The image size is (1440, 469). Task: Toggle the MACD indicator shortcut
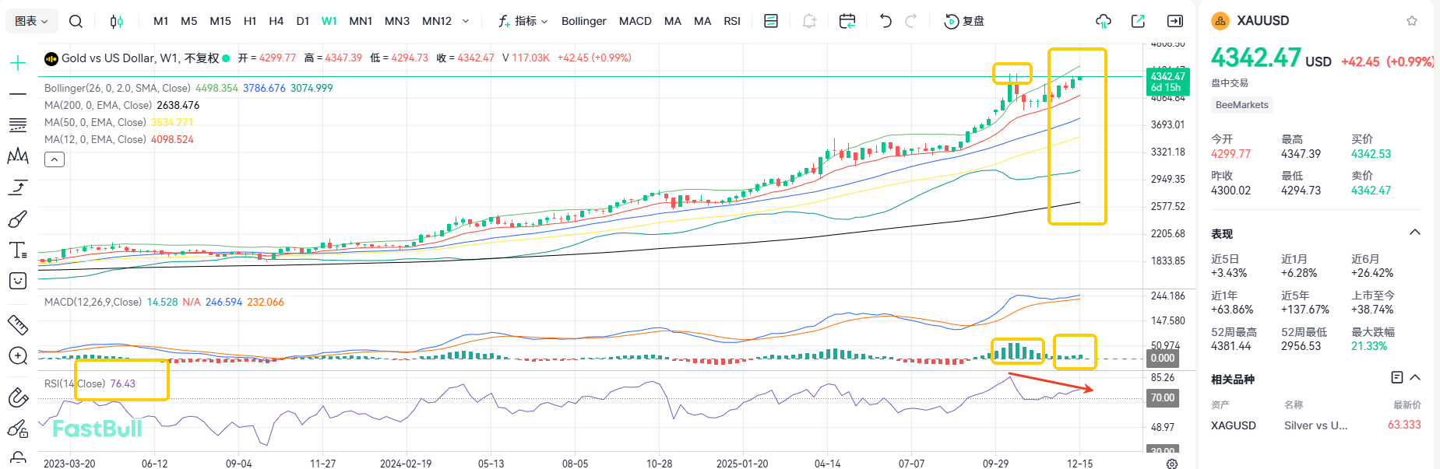point(636,21)
